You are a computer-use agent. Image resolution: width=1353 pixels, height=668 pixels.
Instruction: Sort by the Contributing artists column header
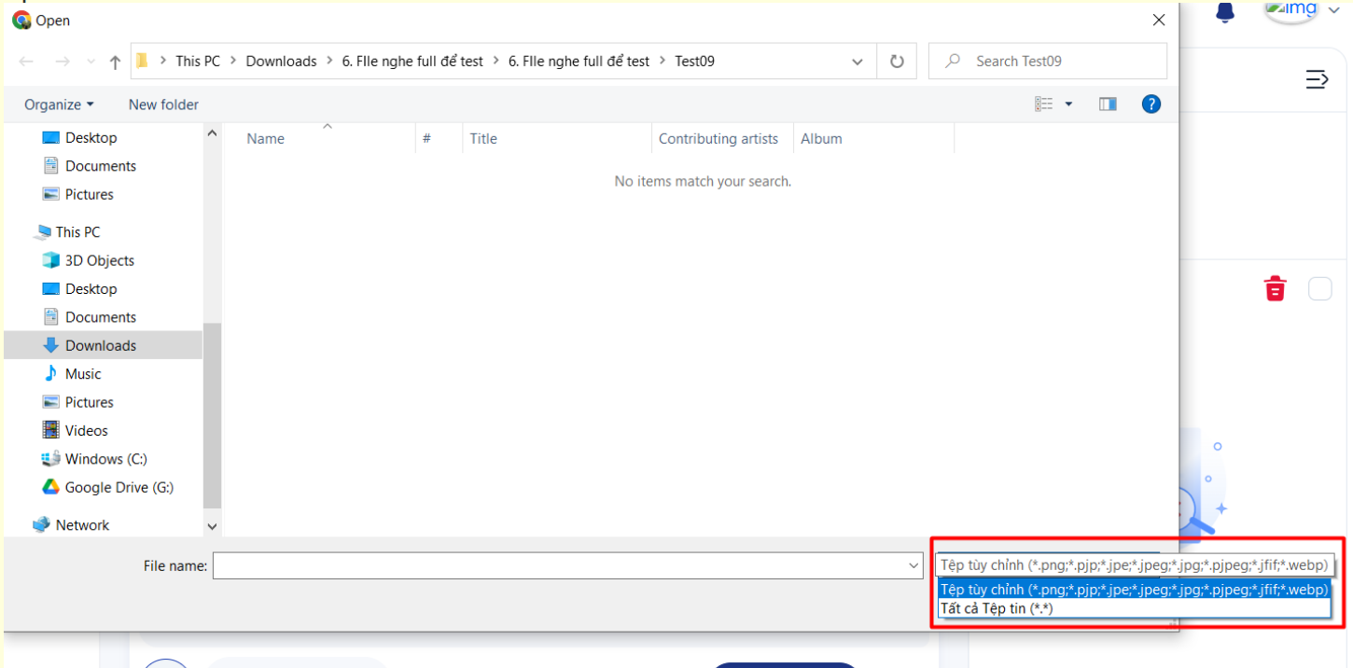(718, 139)
